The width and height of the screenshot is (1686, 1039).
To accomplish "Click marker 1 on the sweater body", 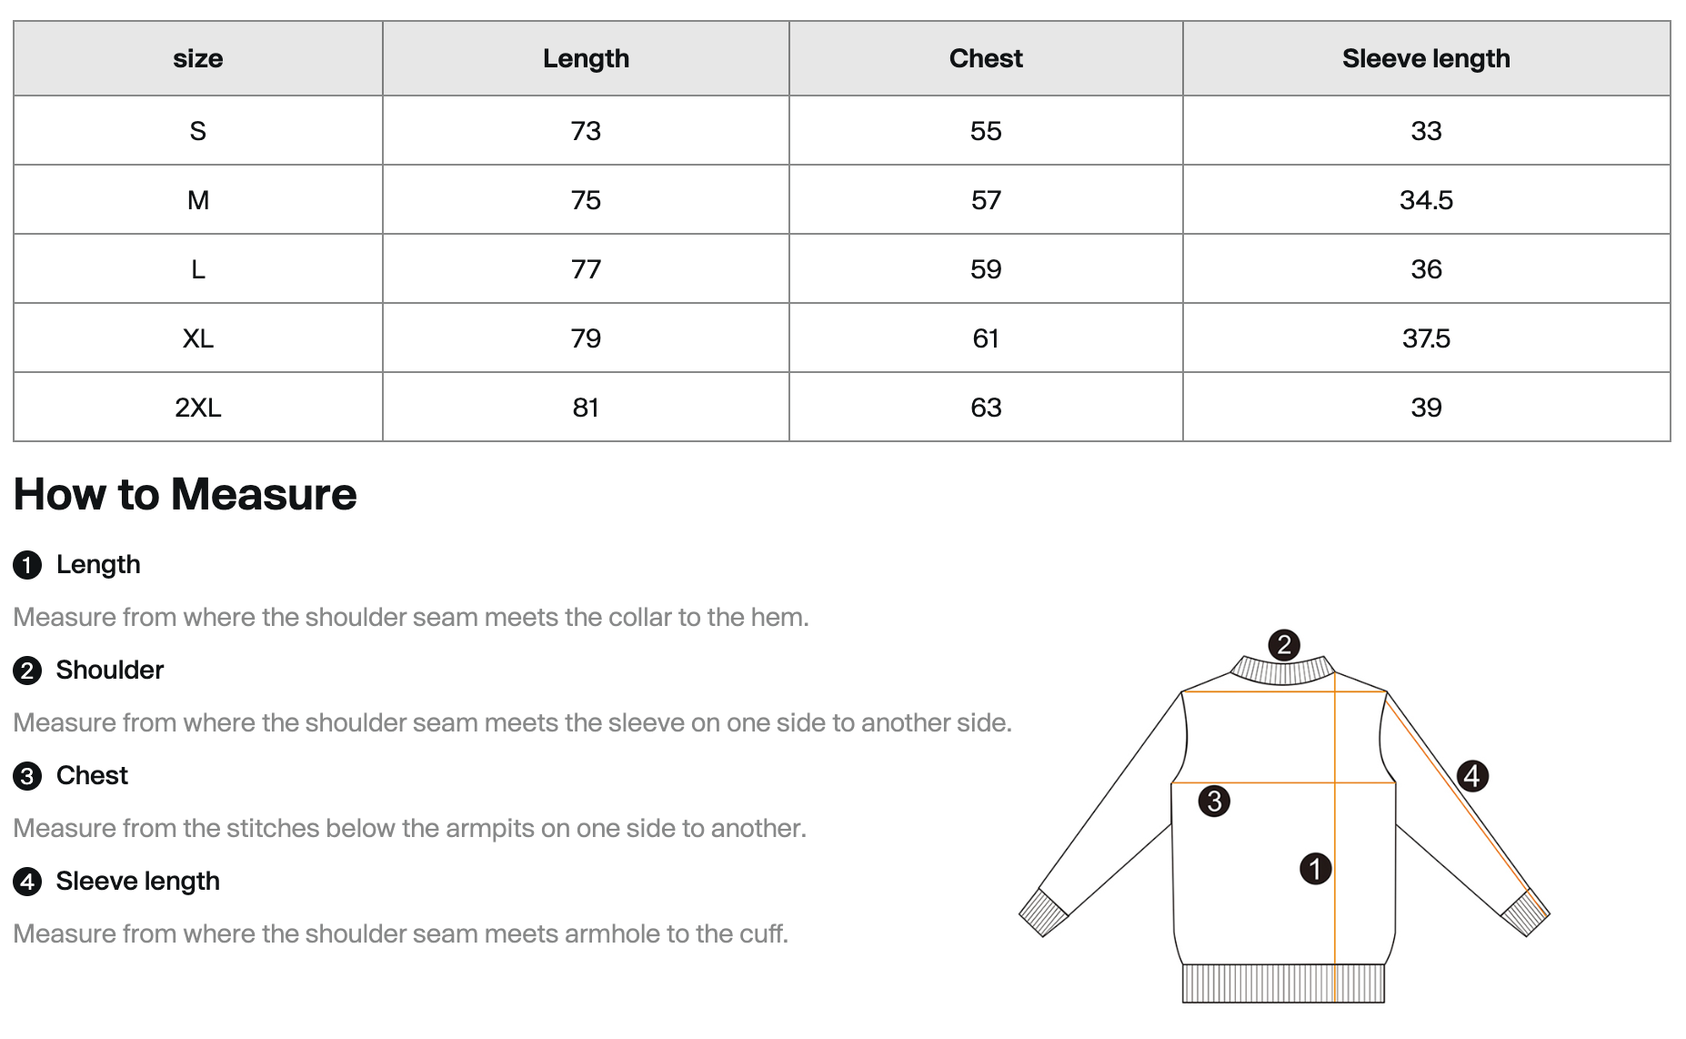I will click(x=1315, y=868).
